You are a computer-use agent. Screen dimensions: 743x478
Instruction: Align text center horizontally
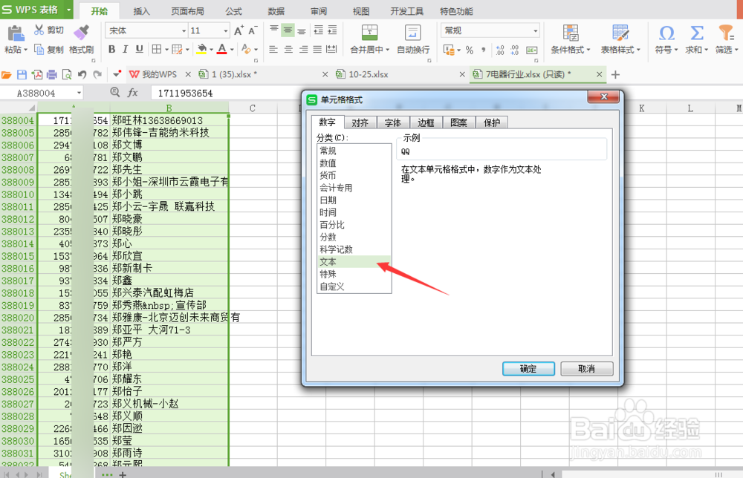(x=288, y=49)
